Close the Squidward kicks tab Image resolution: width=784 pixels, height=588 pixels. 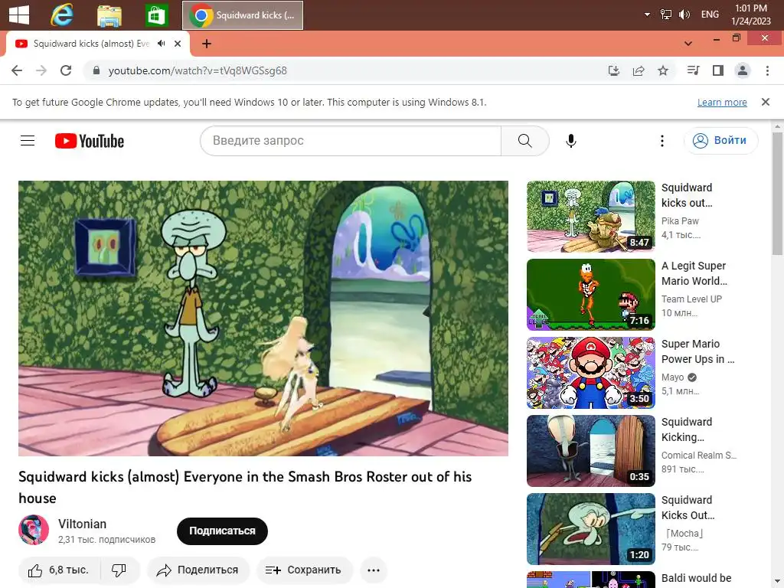pos(177,44)
